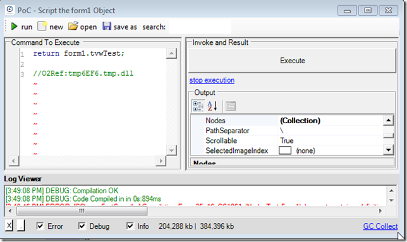Open a script with the folder icon
The height and width of the screenshot is (242, 407).
[73, 26]
